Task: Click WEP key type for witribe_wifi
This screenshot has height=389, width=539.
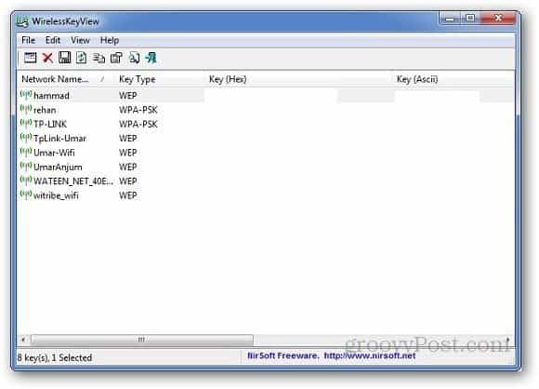Action: 128,195
